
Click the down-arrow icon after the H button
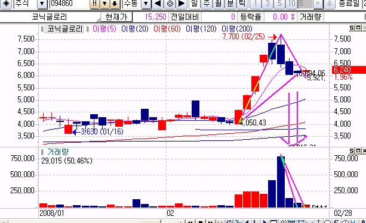pos(115,4)
